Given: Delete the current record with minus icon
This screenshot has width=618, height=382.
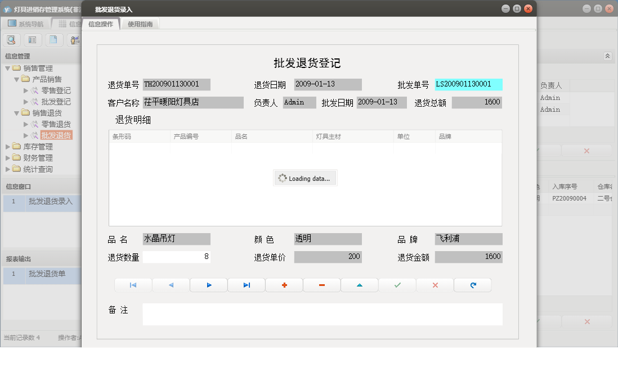Looking at the screenshot, I should [x=321, y=285].
